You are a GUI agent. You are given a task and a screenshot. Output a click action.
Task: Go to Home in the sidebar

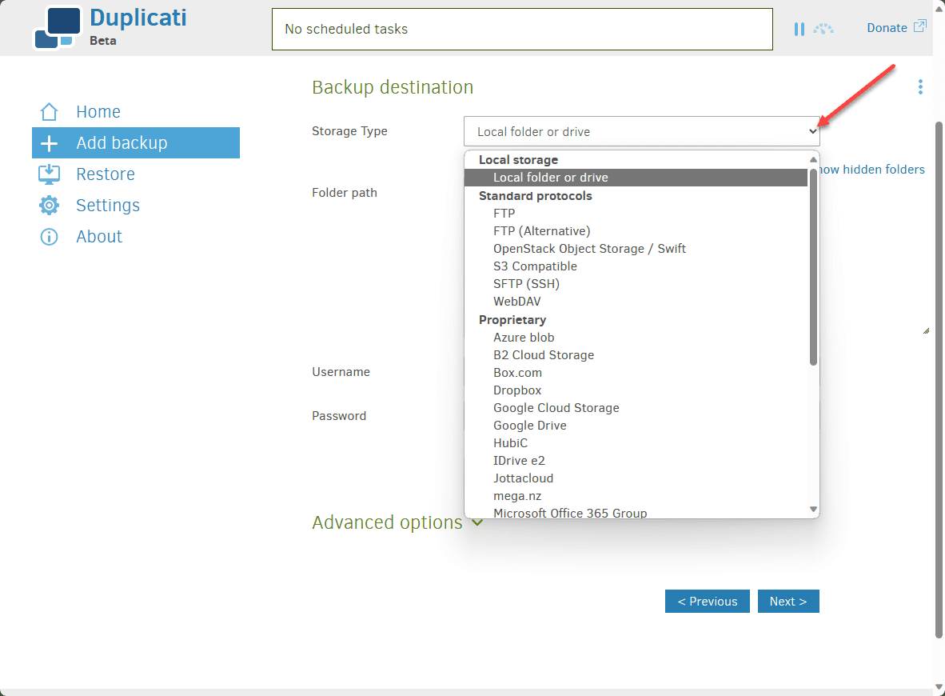98,111
